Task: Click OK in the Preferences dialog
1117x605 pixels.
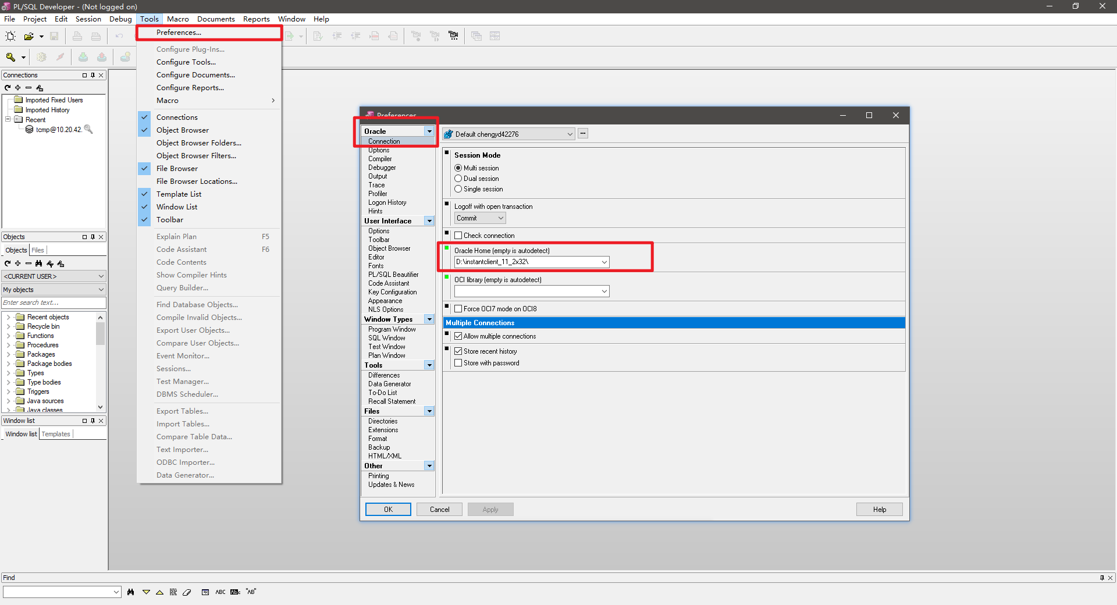Action: 388,510
